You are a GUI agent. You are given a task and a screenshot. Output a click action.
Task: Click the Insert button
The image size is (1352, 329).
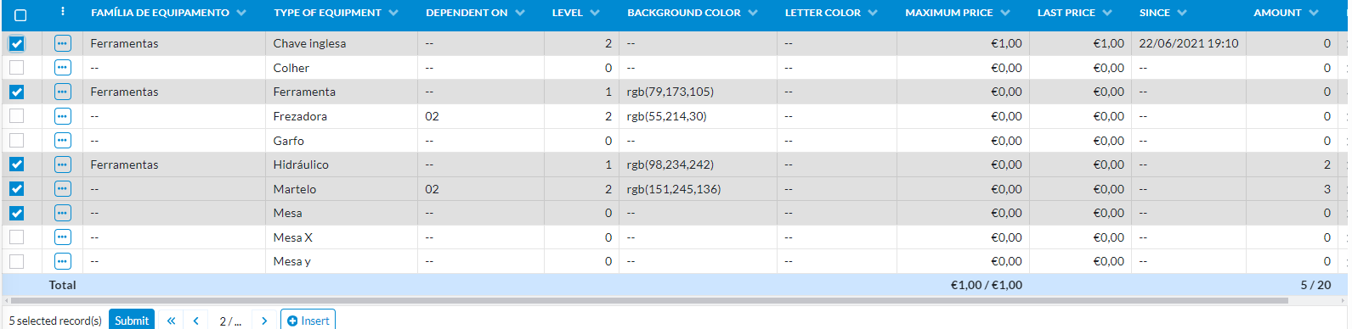point(308,320)
